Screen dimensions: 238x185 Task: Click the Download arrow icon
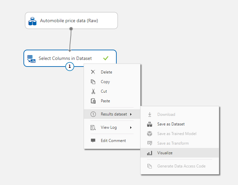pyautogui.click(x=150, y=115)
